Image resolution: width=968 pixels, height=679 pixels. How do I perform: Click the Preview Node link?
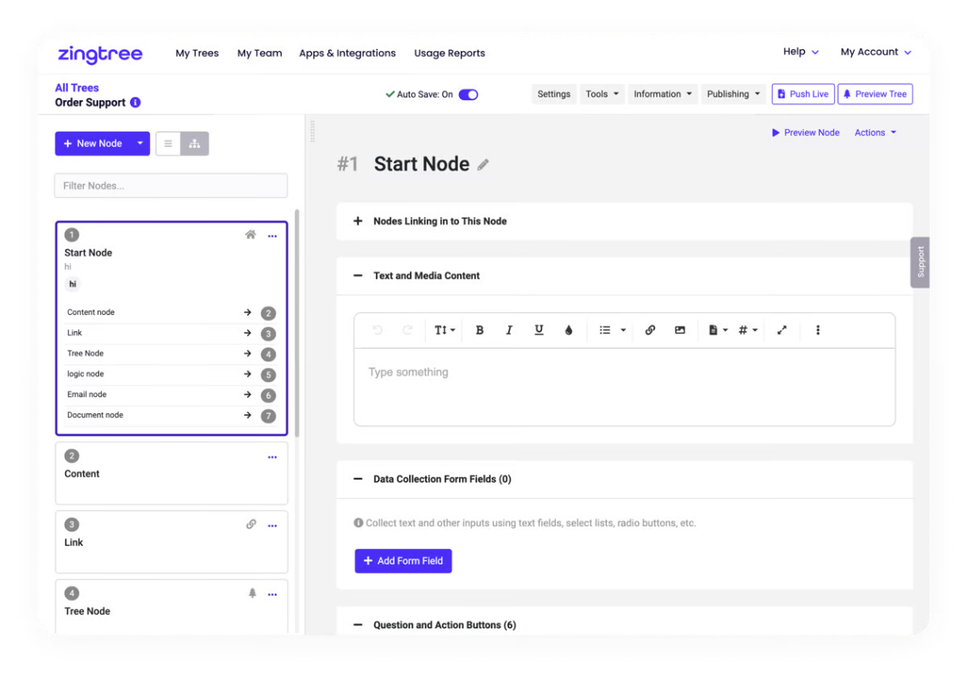[x=805, y=132]
